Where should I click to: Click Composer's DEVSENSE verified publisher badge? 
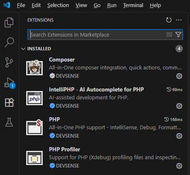52,76
